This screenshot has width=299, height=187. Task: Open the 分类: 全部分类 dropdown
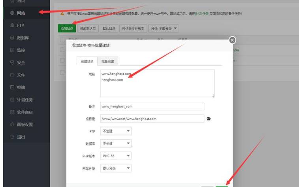(x=163, y=28)
